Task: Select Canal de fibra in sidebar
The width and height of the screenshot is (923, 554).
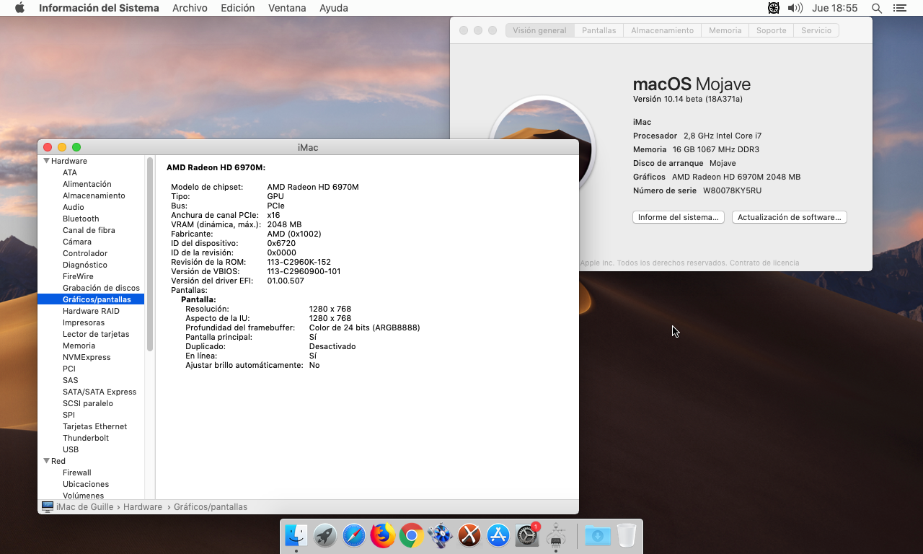Action: pyautogui.click(x=89, y=230)
